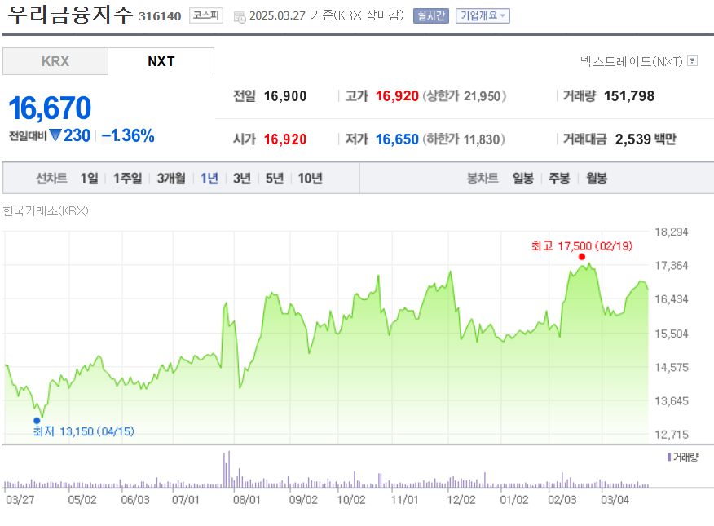The image size is (714, 526).
Task: Click the 하한가 11,830 text
Action: point(464,139)
